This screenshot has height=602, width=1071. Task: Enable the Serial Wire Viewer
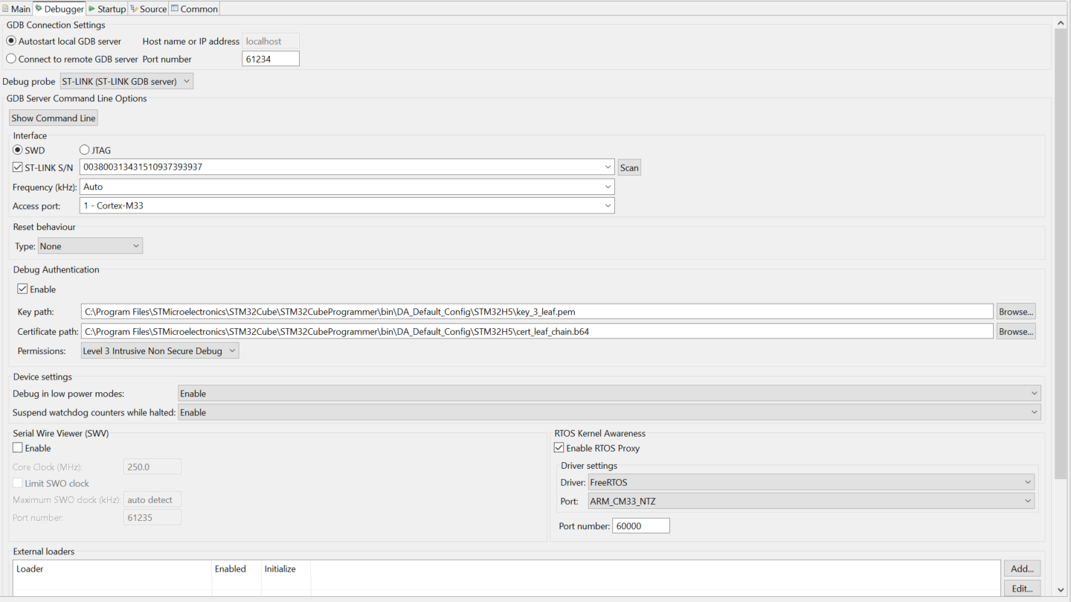coord(17,447)
